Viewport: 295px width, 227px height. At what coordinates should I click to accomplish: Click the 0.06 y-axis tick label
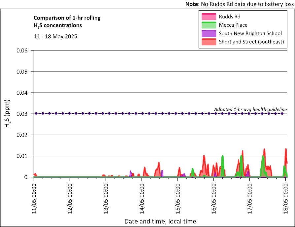point(23,50)
